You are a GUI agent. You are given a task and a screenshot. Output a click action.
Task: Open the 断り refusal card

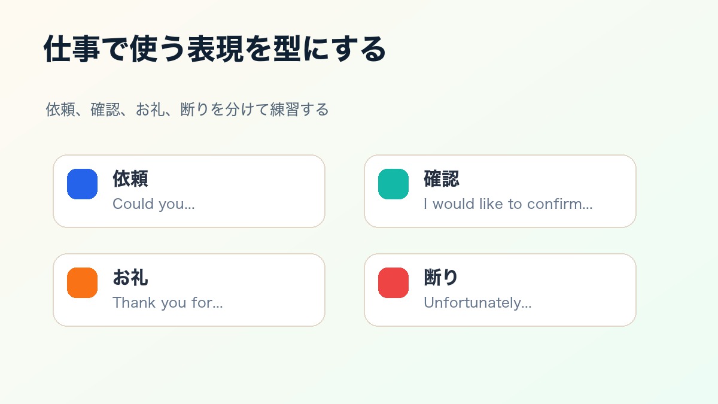pos(500,290)
